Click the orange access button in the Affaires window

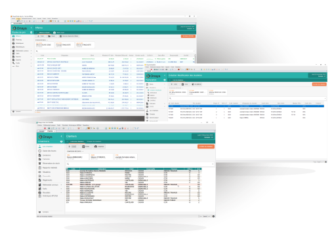tap(188, 36)
